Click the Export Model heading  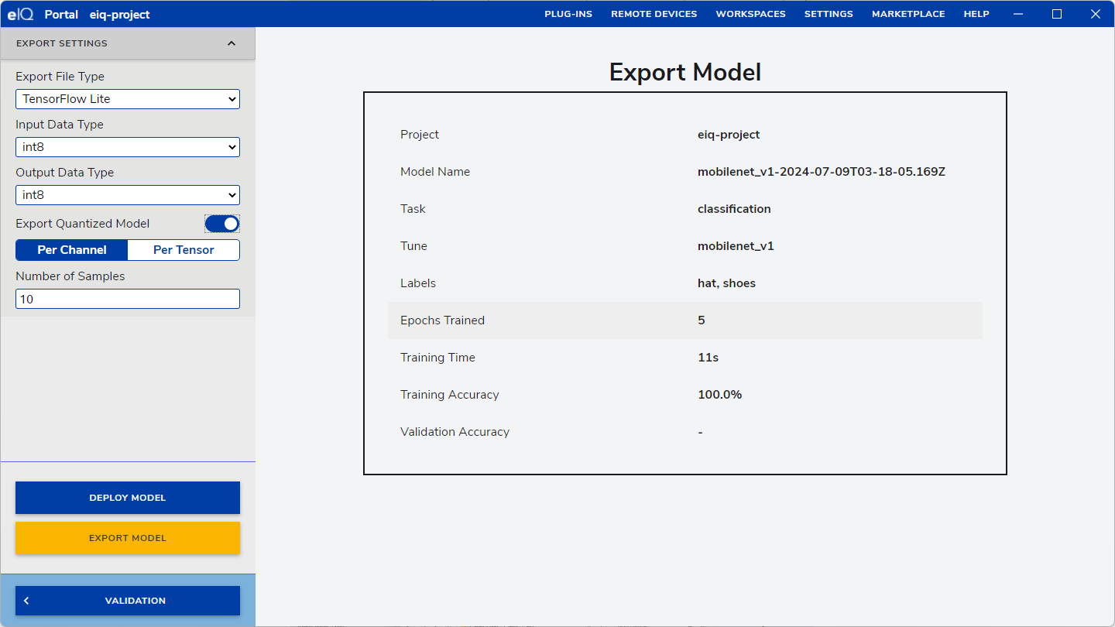point(685,72)
